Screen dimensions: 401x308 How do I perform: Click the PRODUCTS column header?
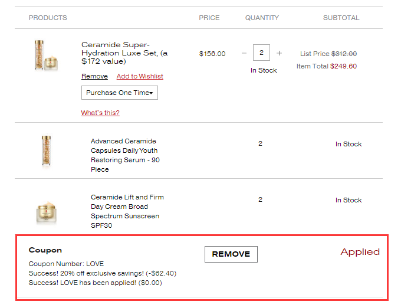(x=48, y=18)
